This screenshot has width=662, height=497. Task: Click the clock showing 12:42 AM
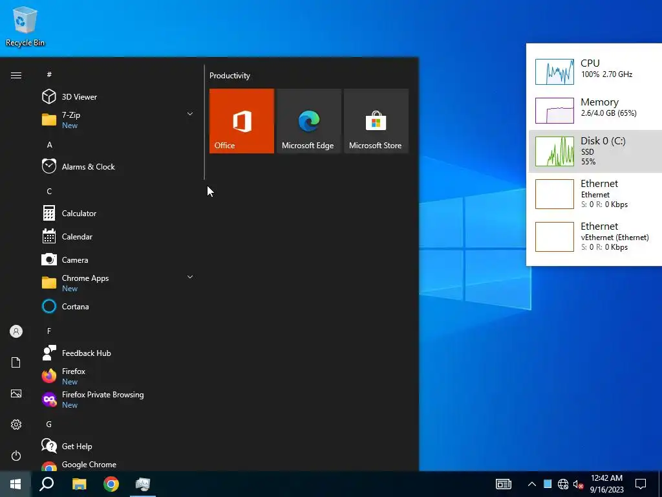(606, 484)
